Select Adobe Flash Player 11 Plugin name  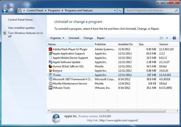tap(70, 49)
